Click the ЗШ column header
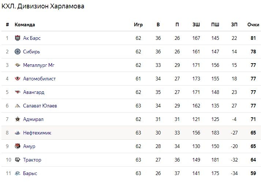261x182 pixels. tap(196, 24)
